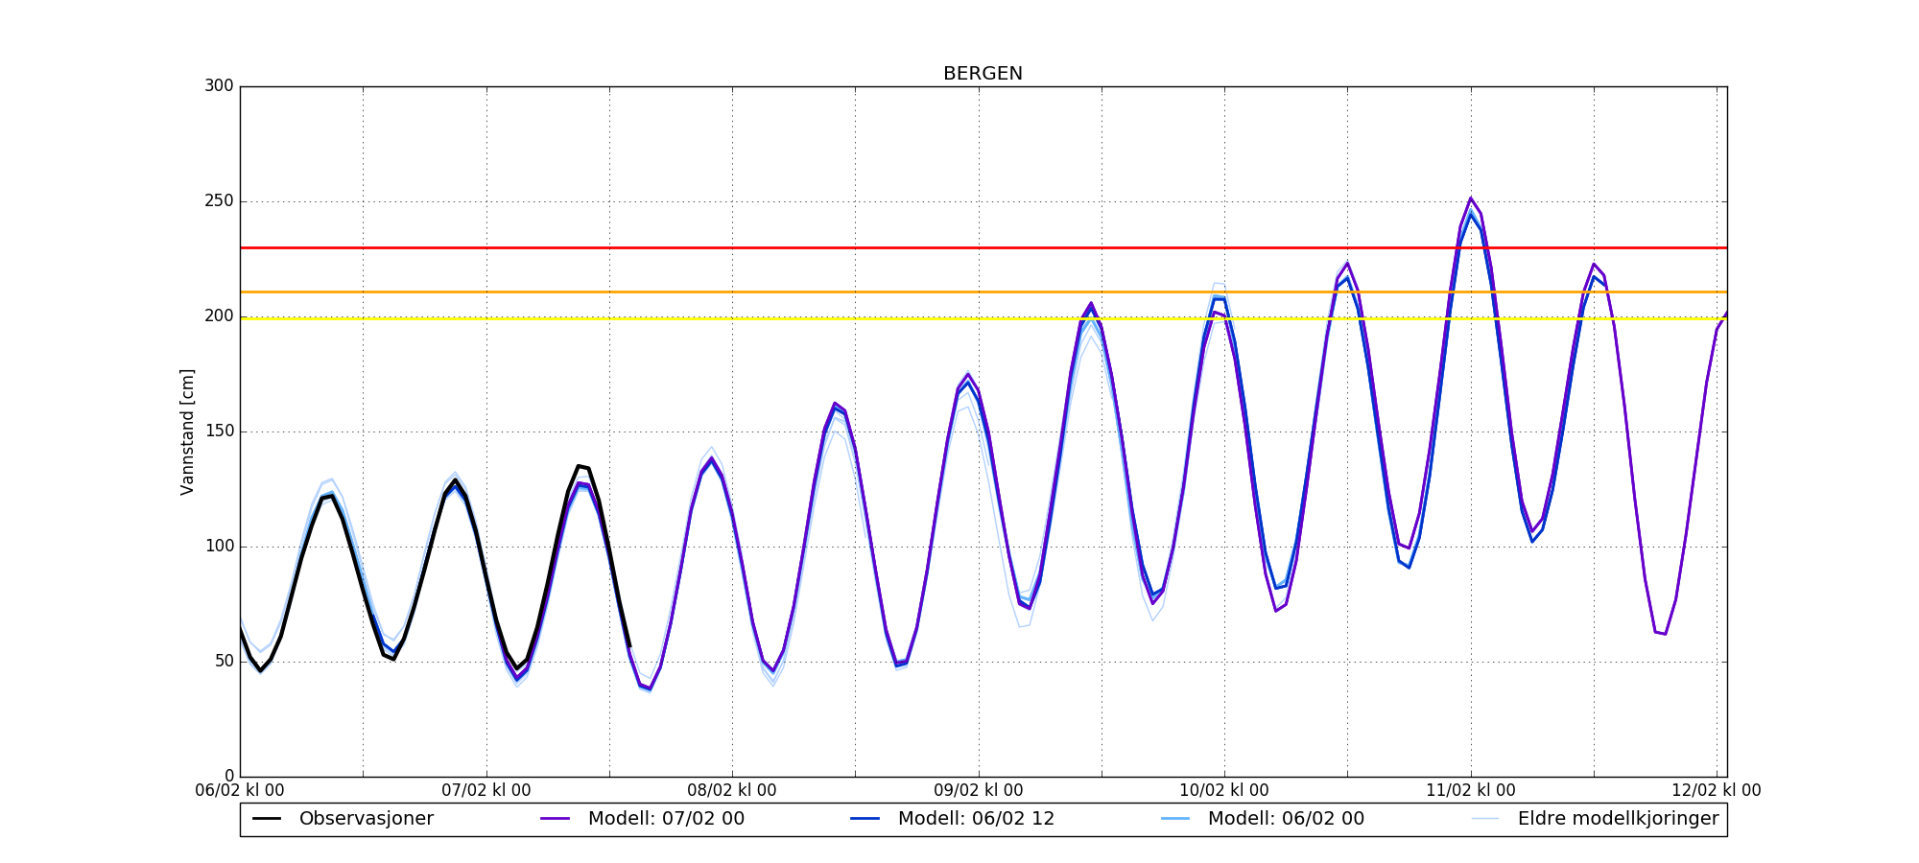Pick the purple Modell 07/02 00 legend sample

(x=556, y=819)
